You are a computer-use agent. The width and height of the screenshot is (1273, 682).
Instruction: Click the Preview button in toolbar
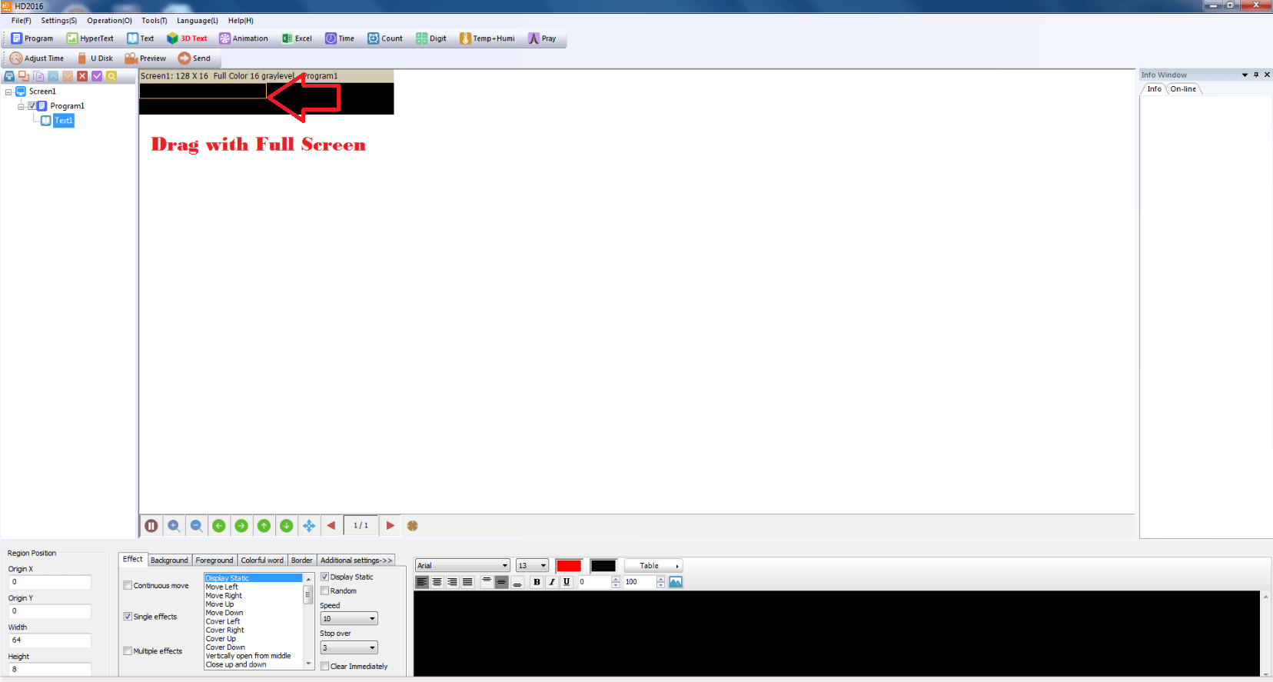145,58
